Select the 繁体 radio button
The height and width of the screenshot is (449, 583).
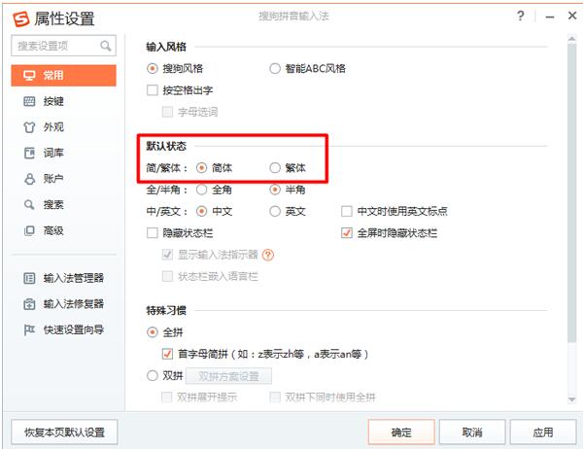pyautogui.click(x=275, y=167)
